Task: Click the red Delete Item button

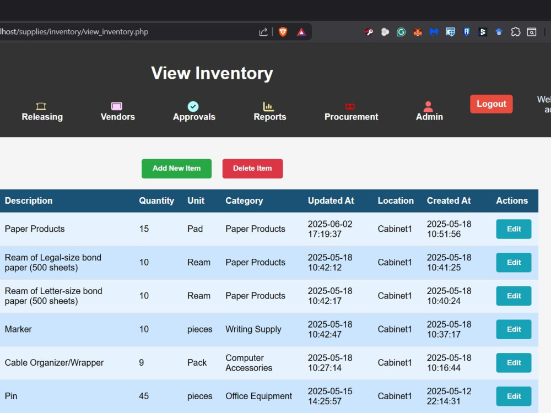Action: 252,169
